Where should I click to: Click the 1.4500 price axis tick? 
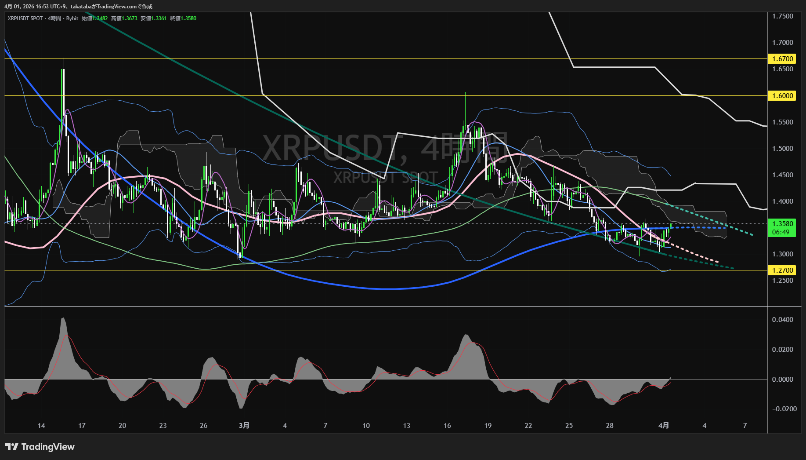(783, 175)
